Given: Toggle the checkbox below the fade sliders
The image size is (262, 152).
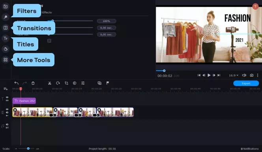Looking at the screenshot, I should pos(49,41).
